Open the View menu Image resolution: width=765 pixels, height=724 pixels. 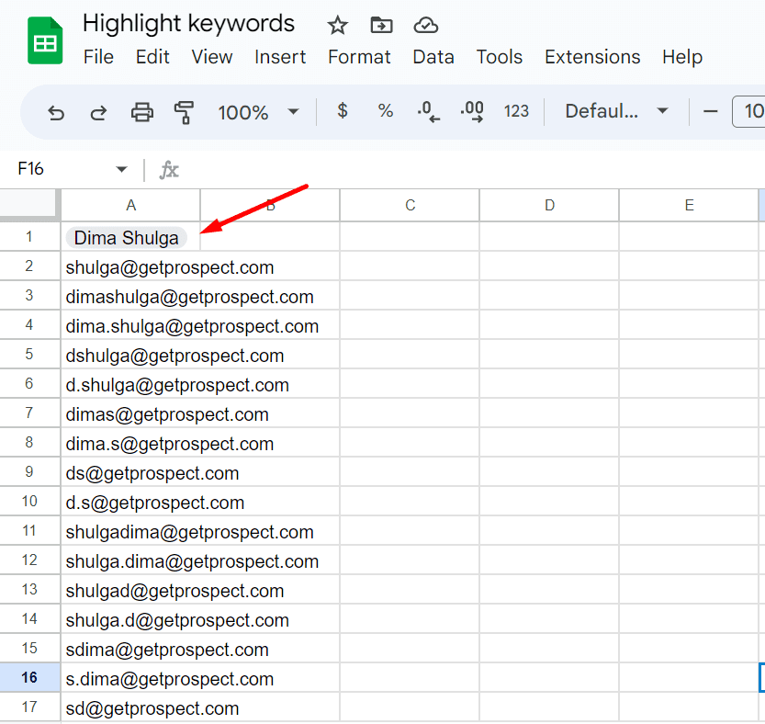coord(212,57)
